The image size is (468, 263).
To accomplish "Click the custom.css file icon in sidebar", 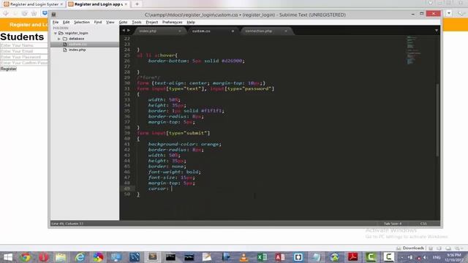I will (65, 44).
